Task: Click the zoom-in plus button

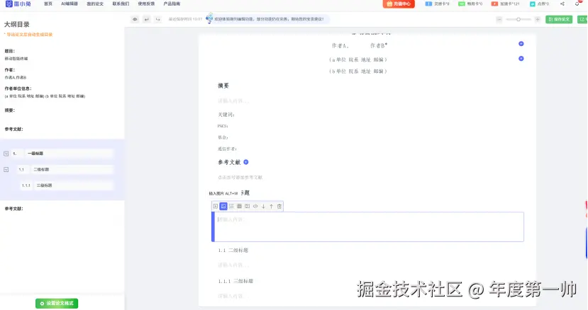Action: tap(538, 19)
